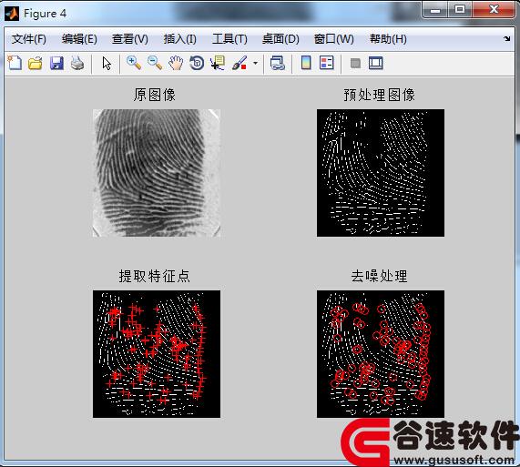This screenshot has width=520, height=467.
Task: Open the 插入(I) menu
Action: pyautogui.click(x=179, y=39)
